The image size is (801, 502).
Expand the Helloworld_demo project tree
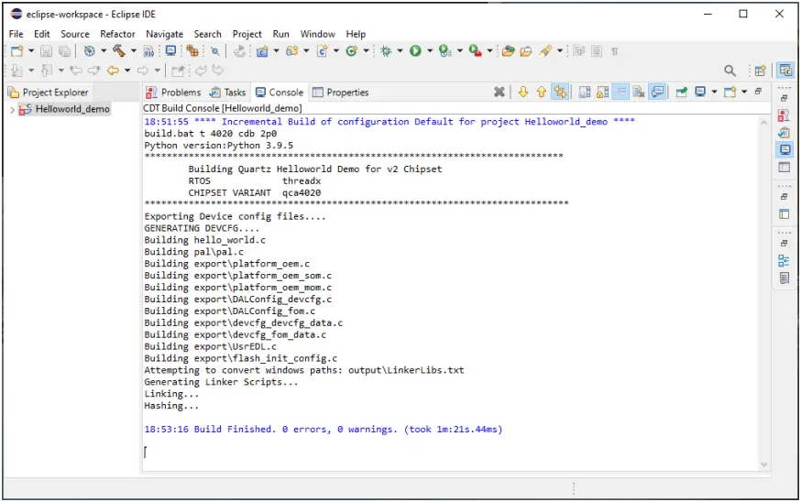pyautogui.click(x=12, y=110)
